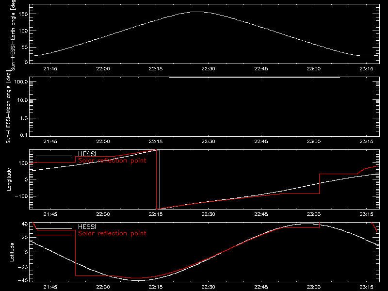Click 22:00 under the Longitude plot

103,214
